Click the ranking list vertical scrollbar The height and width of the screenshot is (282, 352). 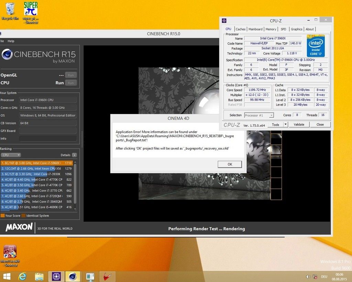[x=75, y=185]
